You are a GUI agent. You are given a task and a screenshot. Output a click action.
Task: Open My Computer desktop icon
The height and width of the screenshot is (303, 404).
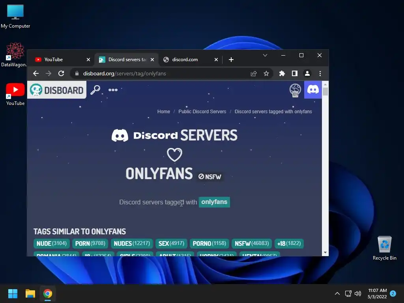tap(15, 16)
